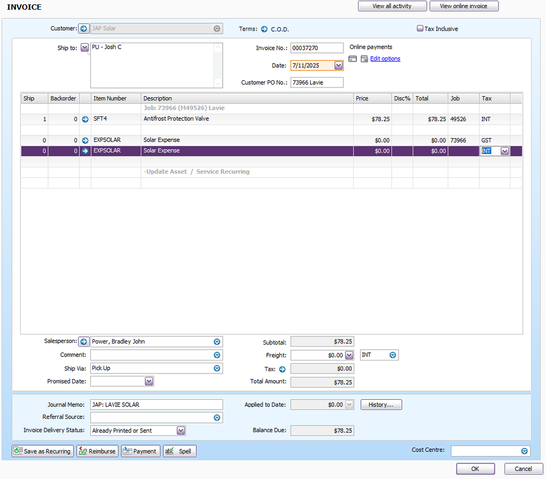The width and height of the screenshot is (546, 479).
Task: Enable the Tax Inclusive checkbox
Action: click(420, 28)
